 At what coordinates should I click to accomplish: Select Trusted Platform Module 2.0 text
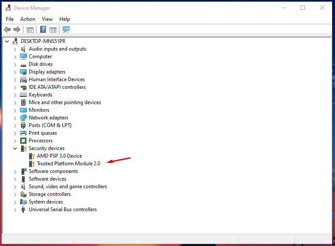click(69, 164)
